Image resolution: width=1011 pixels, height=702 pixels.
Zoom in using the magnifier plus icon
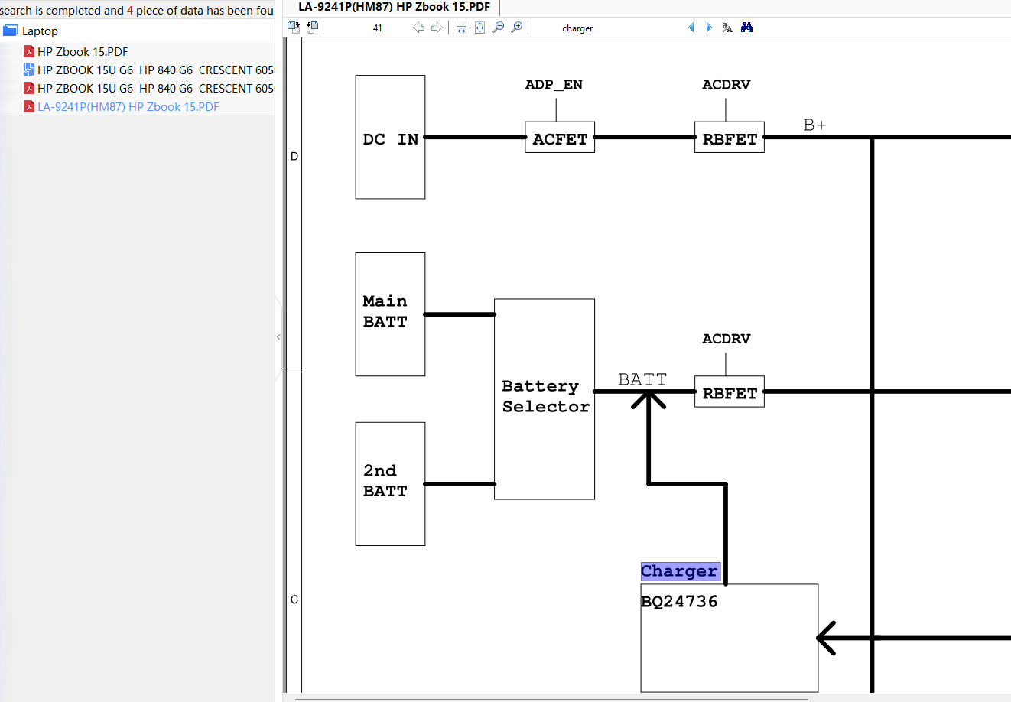(x=517, y=28)
